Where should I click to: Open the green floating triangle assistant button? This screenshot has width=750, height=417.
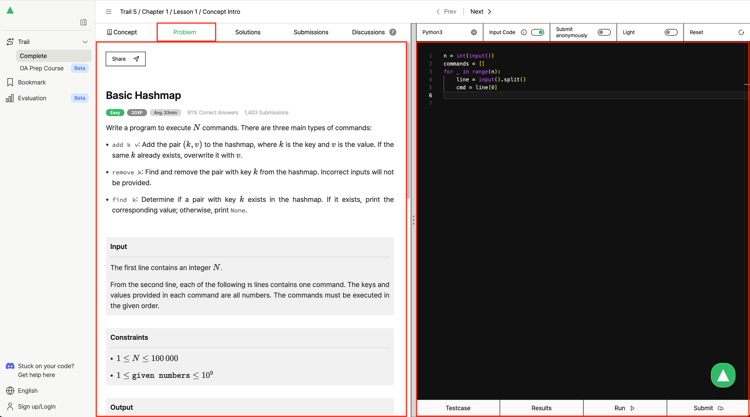click(723, 375)
